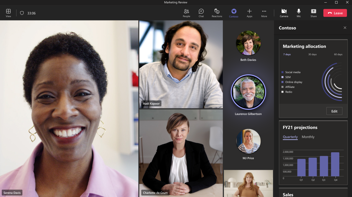Share screen content with Share icon
The image size is (352, 197).
pos(313,13)
